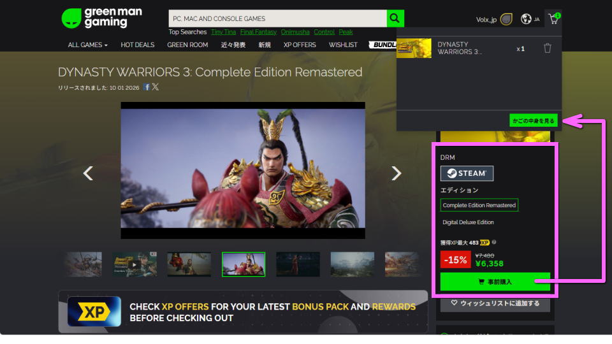Viewport: 612px width, 344px height.
Task: Open the Peak top search link
Action: pyautogui.click(x=346, y=32)
